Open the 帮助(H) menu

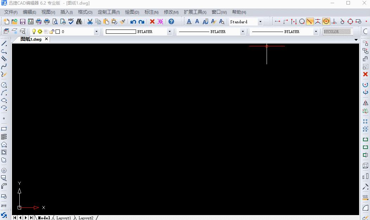click(x=239, y=12)
